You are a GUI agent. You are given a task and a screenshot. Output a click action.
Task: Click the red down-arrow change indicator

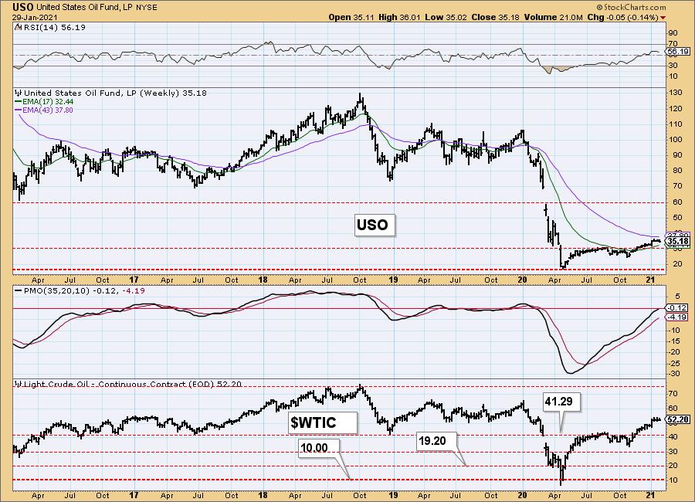[x=663, y=18]
